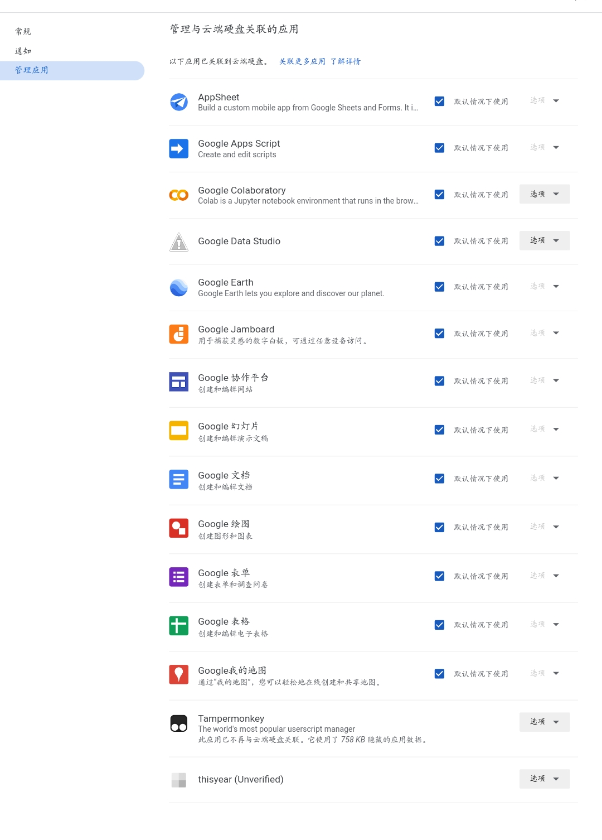Click the Google Apps Script arrow icon
Viewport: 602px width, 840px height.
tap(179, 148)
